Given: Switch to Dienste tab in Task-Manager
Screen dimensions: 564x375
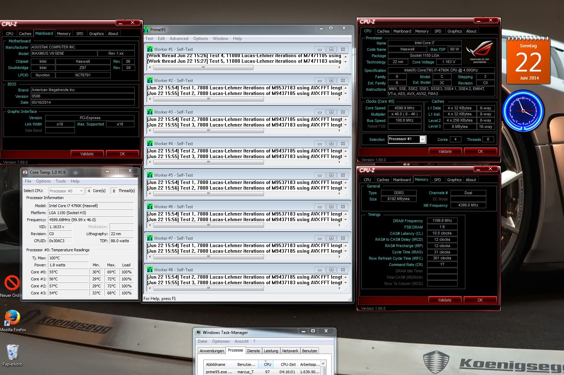Looking at the screenshot, I should coord(253,351).
